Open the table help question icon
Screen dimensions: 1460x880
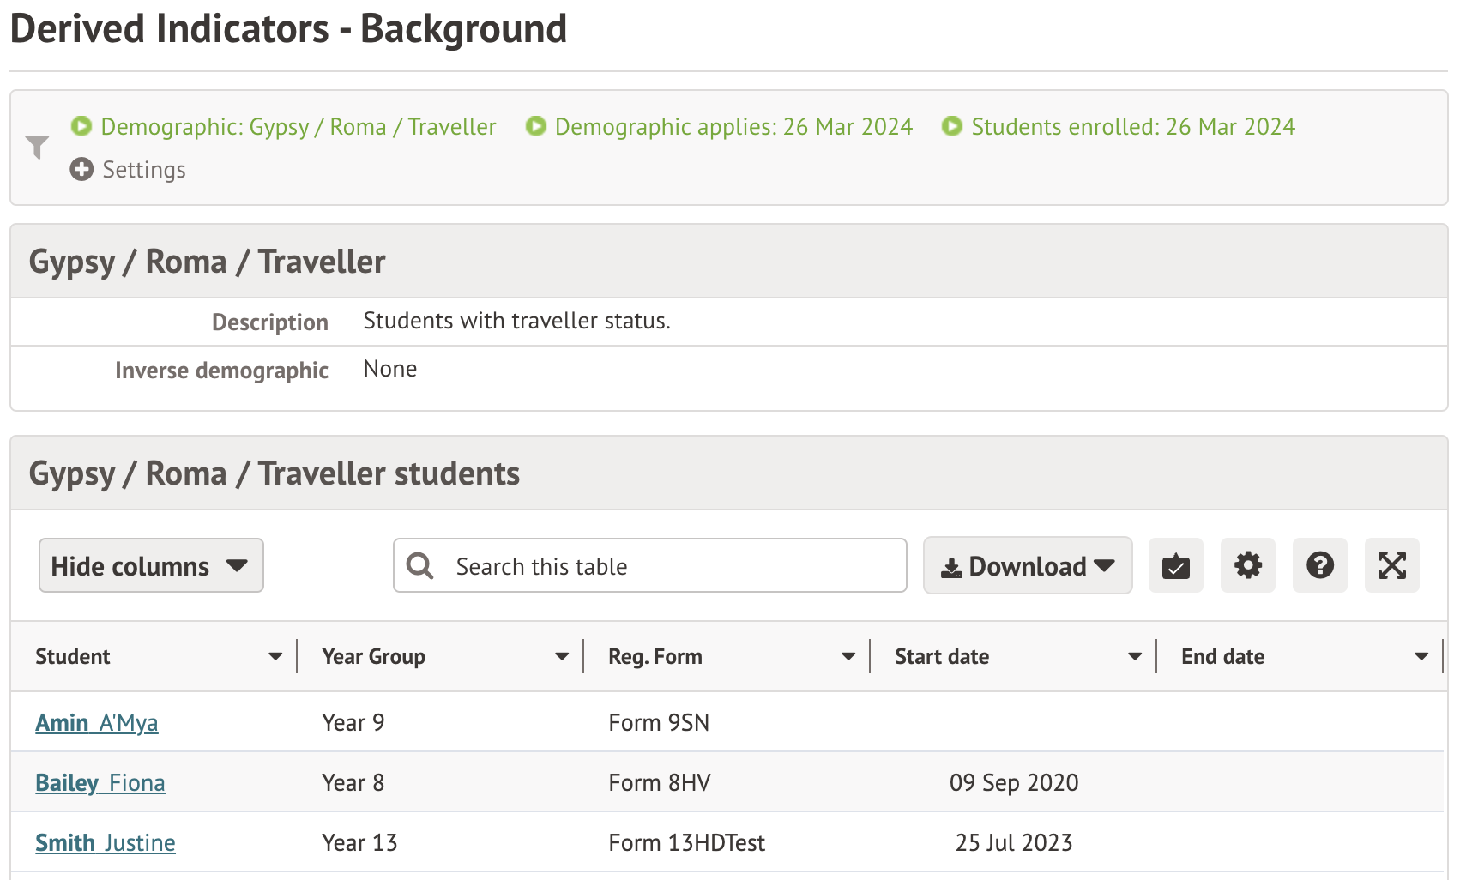click(1319, 566)
